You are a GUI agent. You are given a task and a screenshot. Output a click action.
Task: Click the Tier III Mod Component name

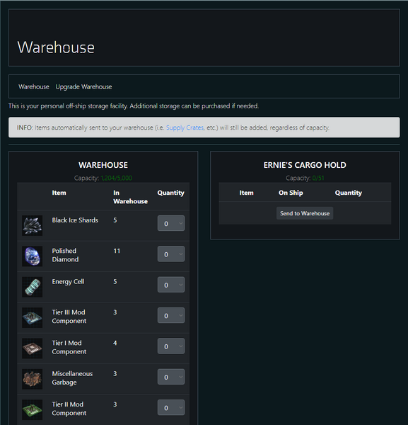69,317
